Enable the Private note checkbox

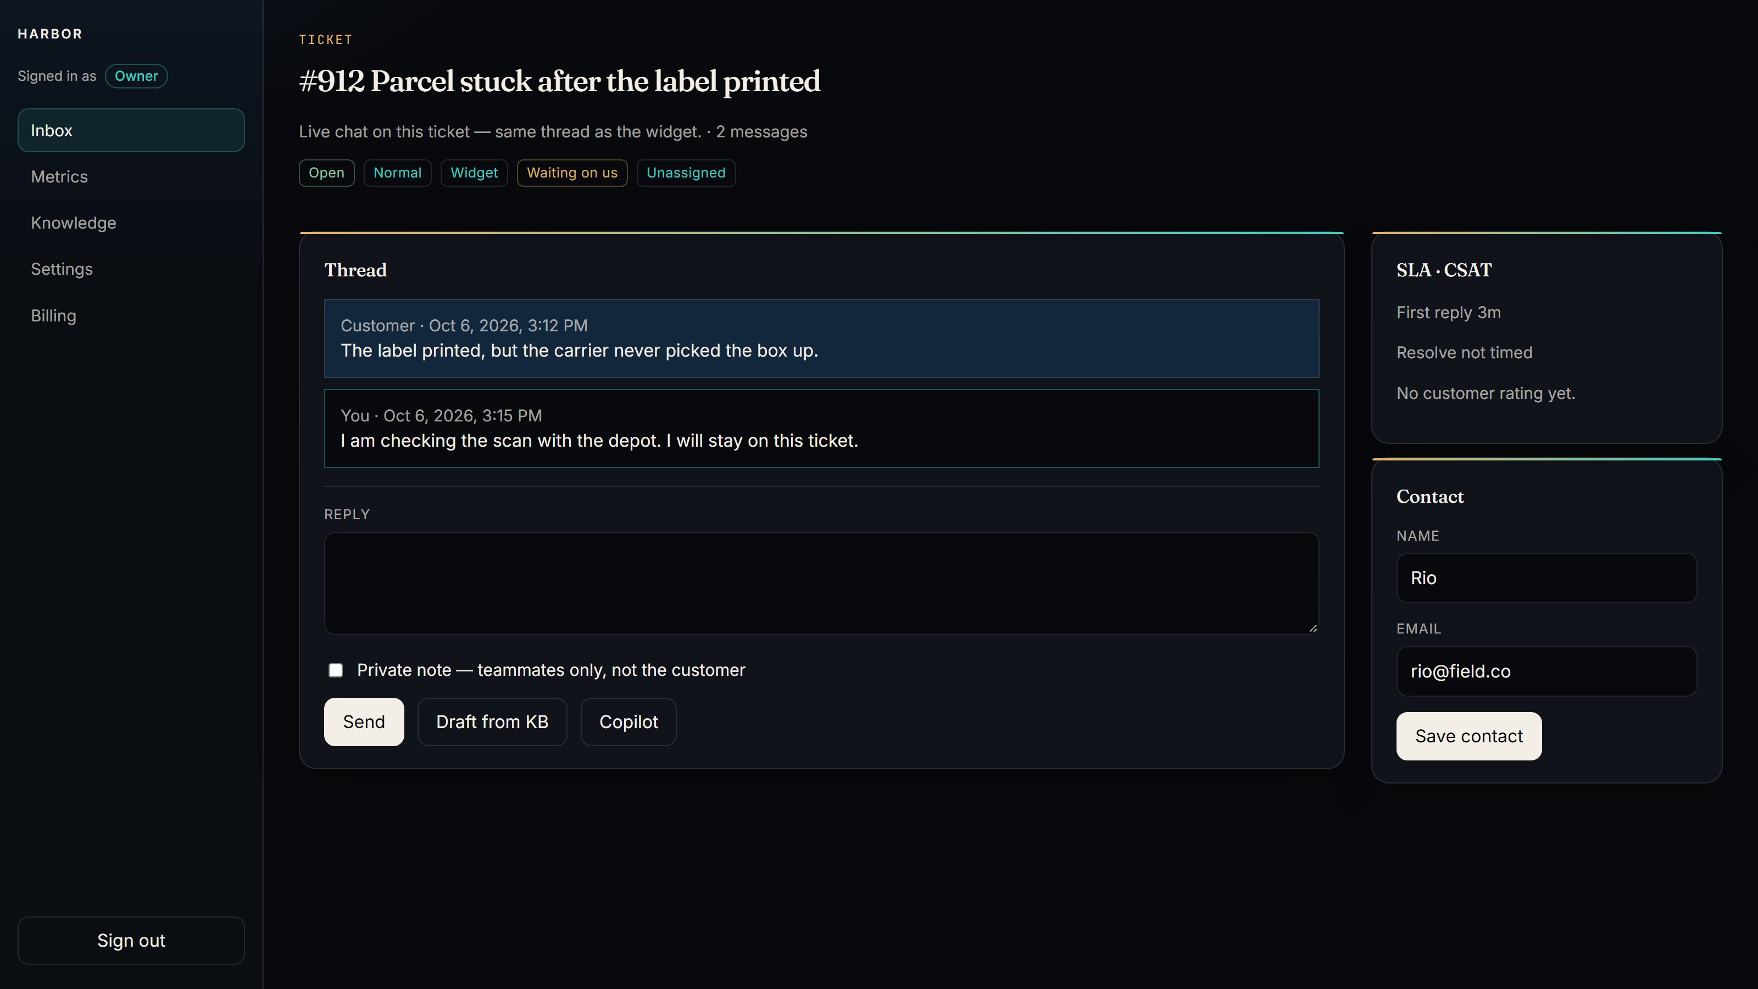pyautogui.click(x=336, y=670)
